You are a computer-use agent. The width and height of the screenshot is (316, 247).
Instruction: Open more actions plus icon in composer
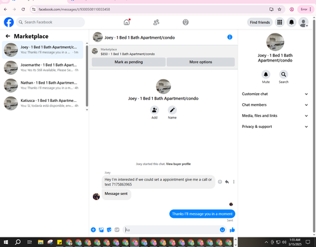pos(94,230)
